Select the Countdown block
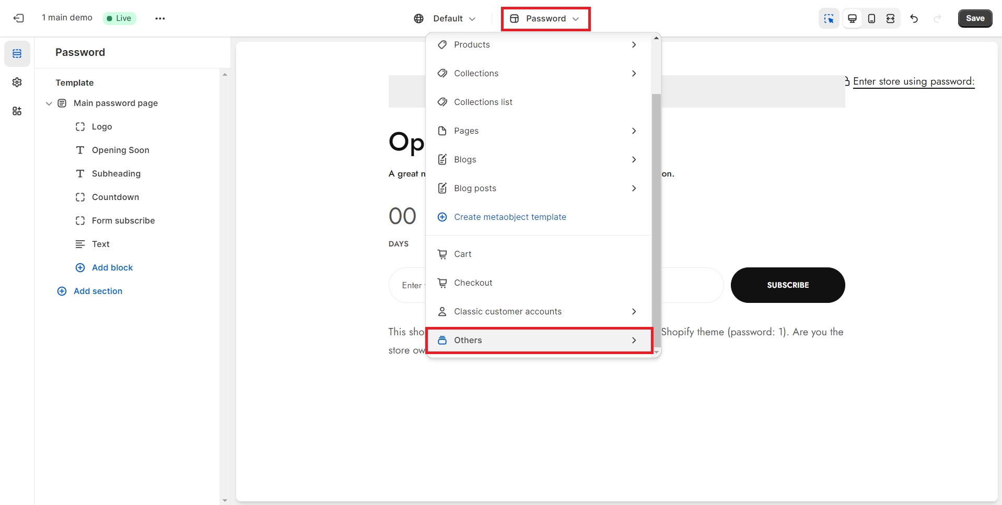 [x=115, y=197]
